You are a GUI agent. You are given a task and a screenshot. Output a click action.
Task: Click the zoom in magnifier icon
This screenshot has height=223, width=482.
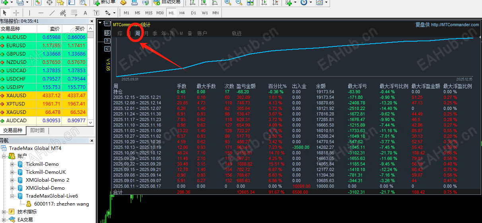[228, 2]
